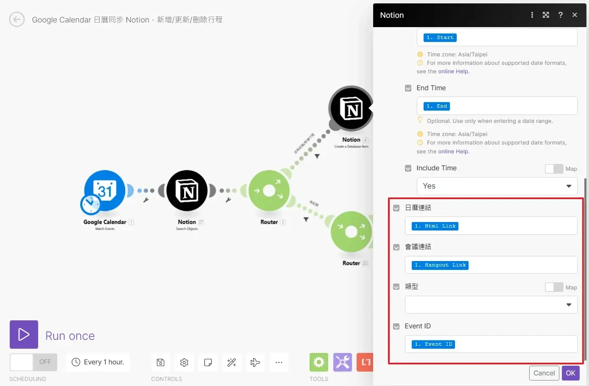Open online Help link under start time

(x=454, y=71)
